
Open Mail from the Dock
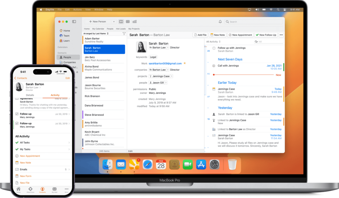[x=121, y=165]
